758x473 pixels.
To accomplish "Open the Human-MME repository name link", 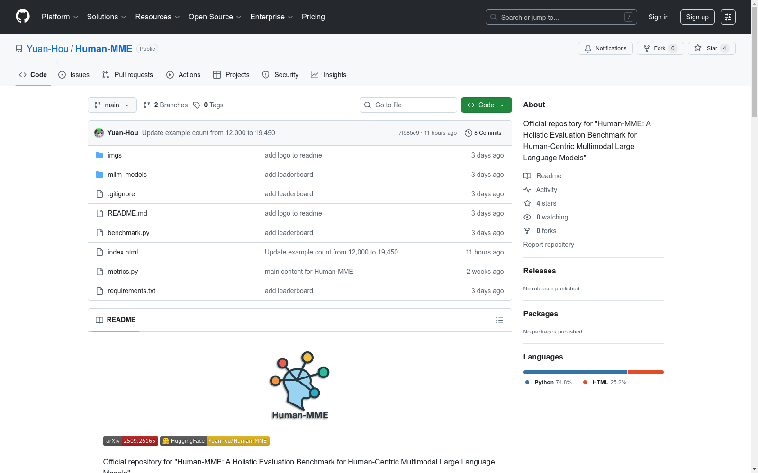I will 104,49.
